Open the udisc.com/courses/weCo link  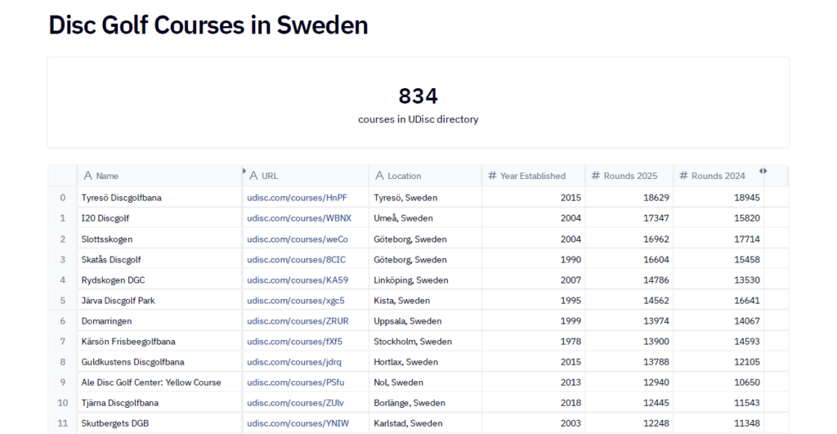click(297, 239)
